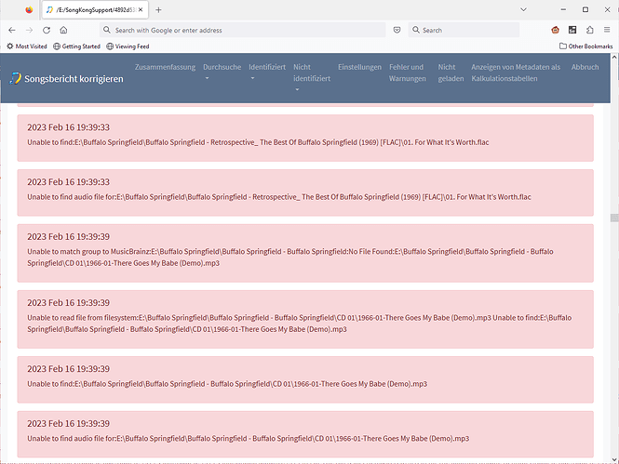The height and width of the screenshot is (464, 619).
Task: Open the Firefox application menu
Action: pos(607,30)
